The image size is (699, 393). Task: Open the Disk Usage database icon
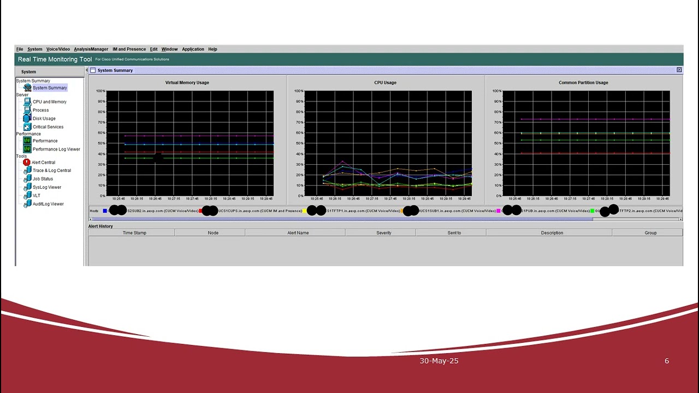[27, 118]
